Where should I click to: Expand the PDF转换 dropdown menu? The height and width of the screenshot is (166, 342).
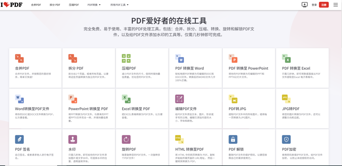coord(94,5)
